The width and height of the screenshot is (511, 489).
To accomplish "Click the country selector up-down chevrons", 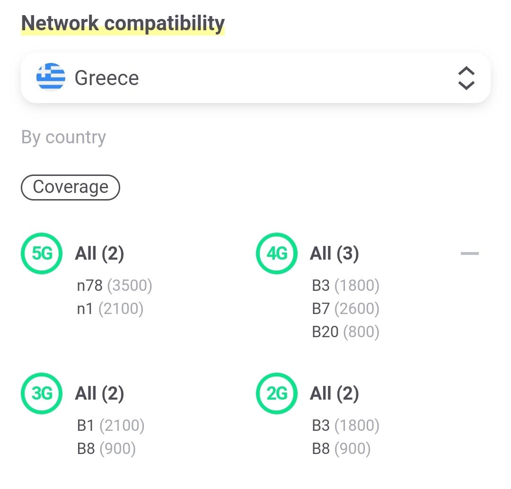I will click(x=466, y=78).
